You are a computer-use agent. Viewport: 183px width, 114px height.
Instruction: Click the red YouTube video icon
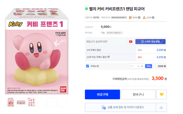click(x=131, y=42)
